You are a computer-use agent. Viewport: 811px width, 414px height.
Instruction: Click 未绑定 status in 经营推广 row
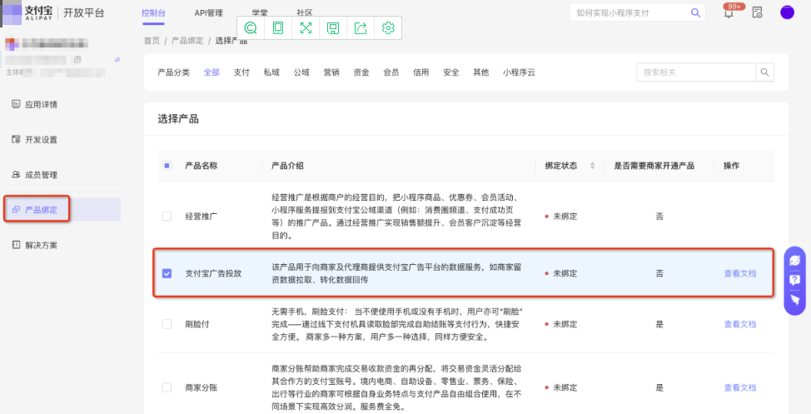565,217
